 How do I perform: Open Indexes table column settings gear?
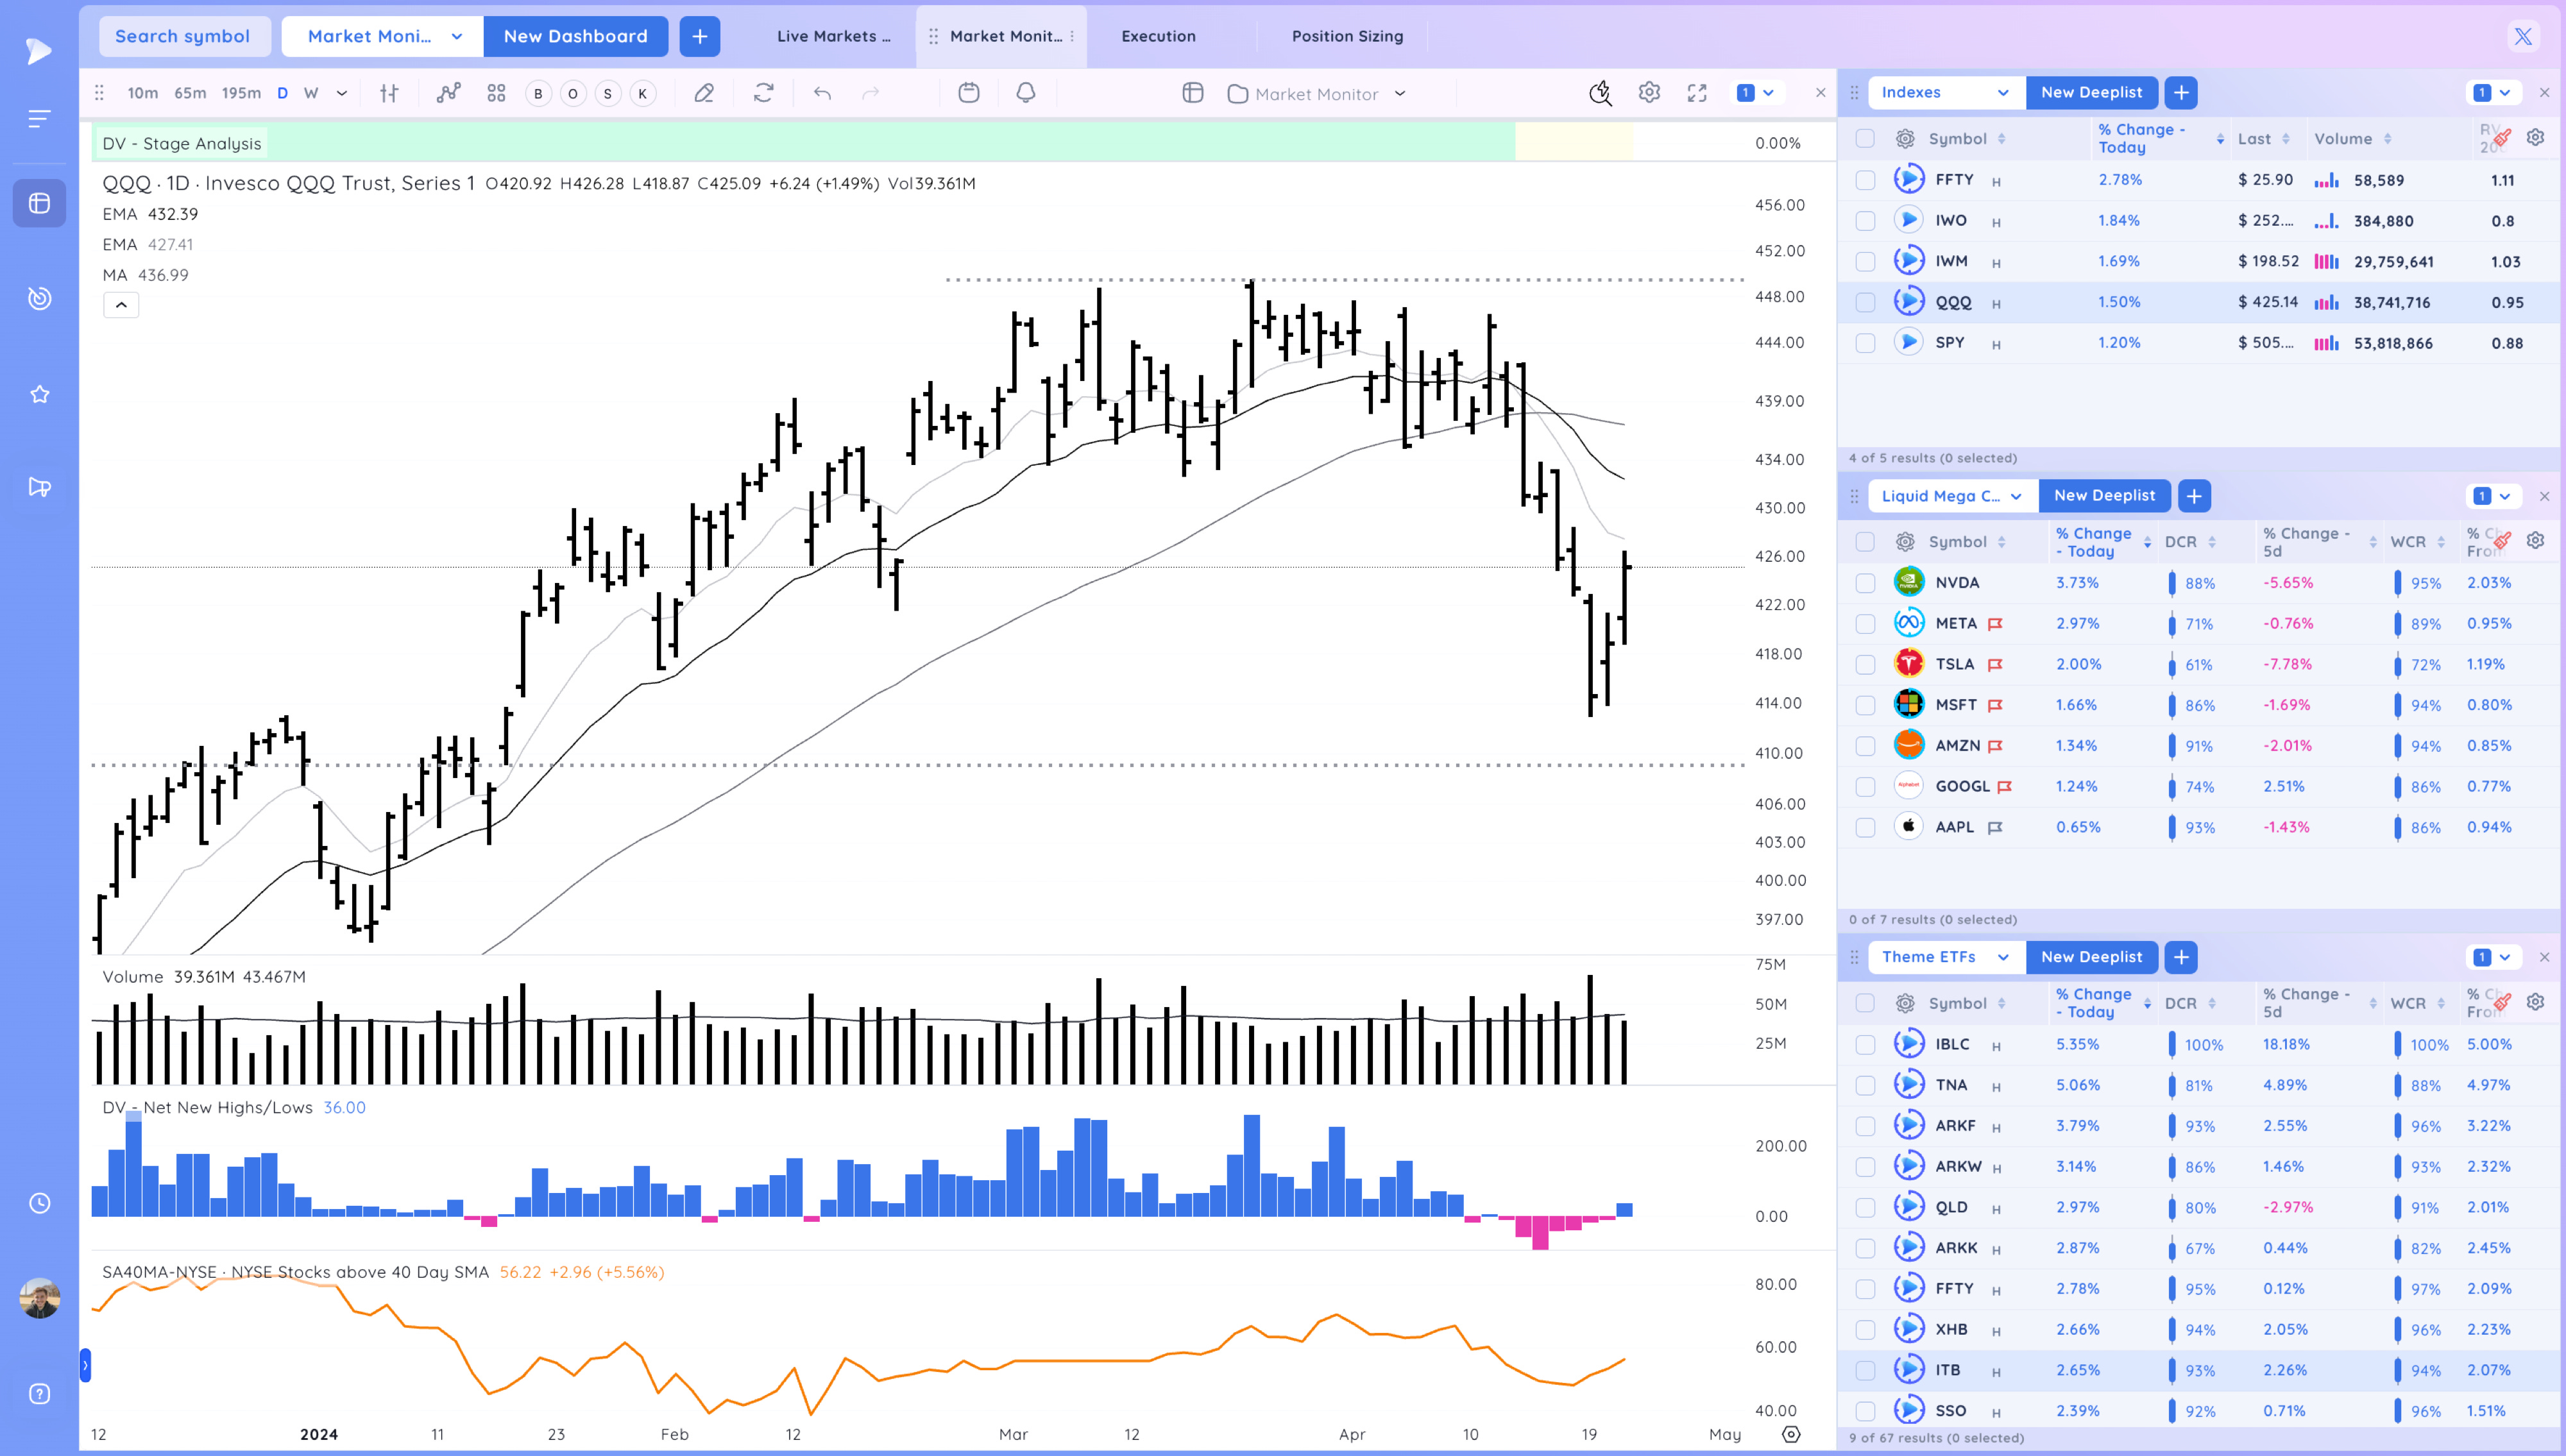2535,138
